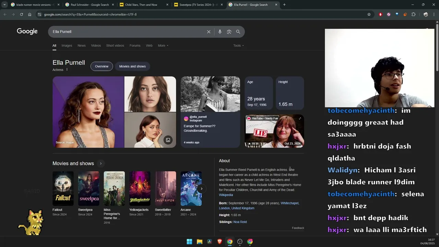Open more options dots next to Actress
This screenshot has width=439, height=247.
(x=67, y=70)
